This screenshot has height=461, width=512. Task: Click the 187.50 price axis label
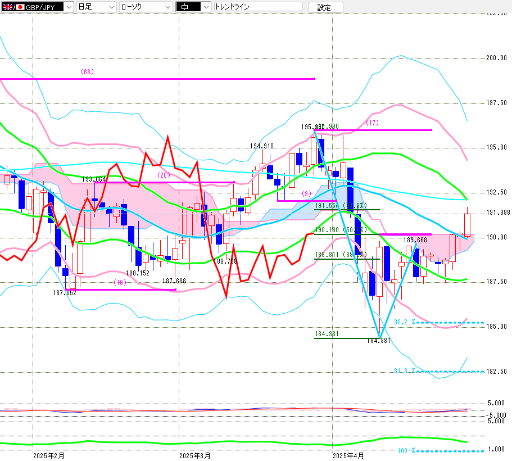click(496, 282)
